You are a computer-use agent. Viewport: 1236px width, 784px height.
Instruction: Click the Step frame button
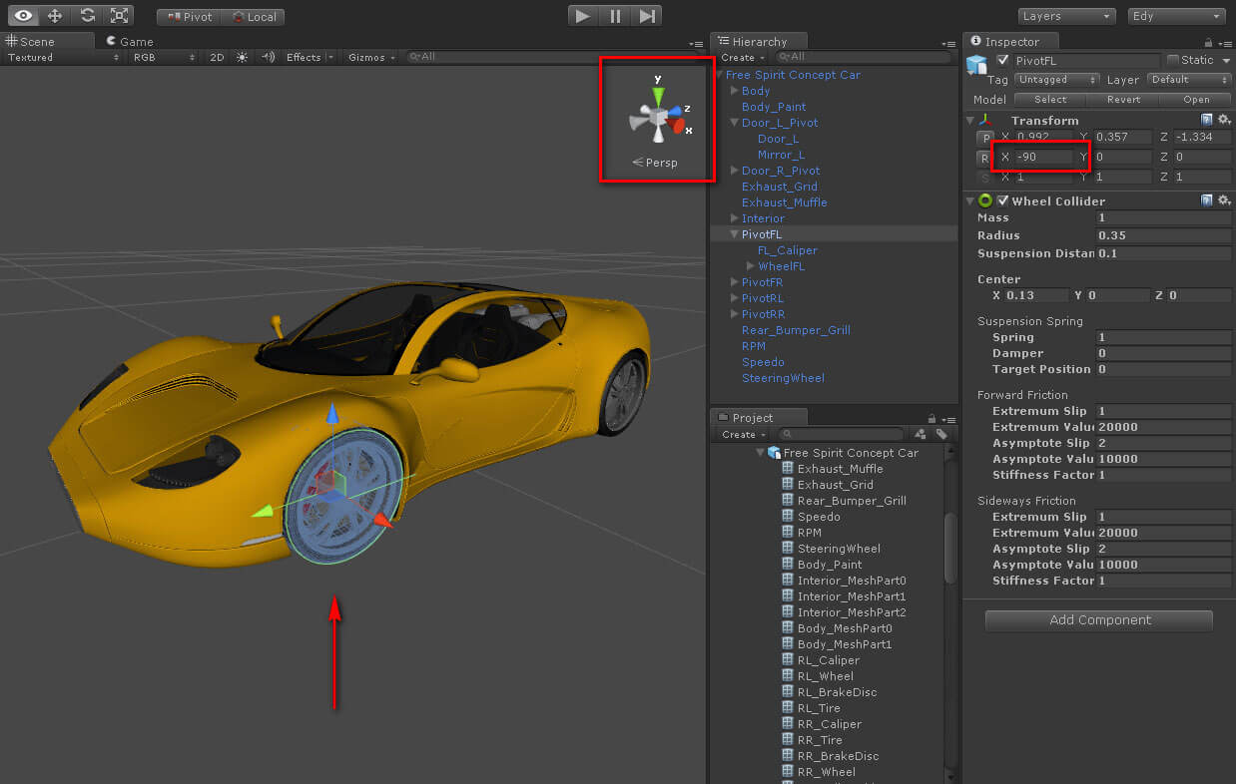647,16
